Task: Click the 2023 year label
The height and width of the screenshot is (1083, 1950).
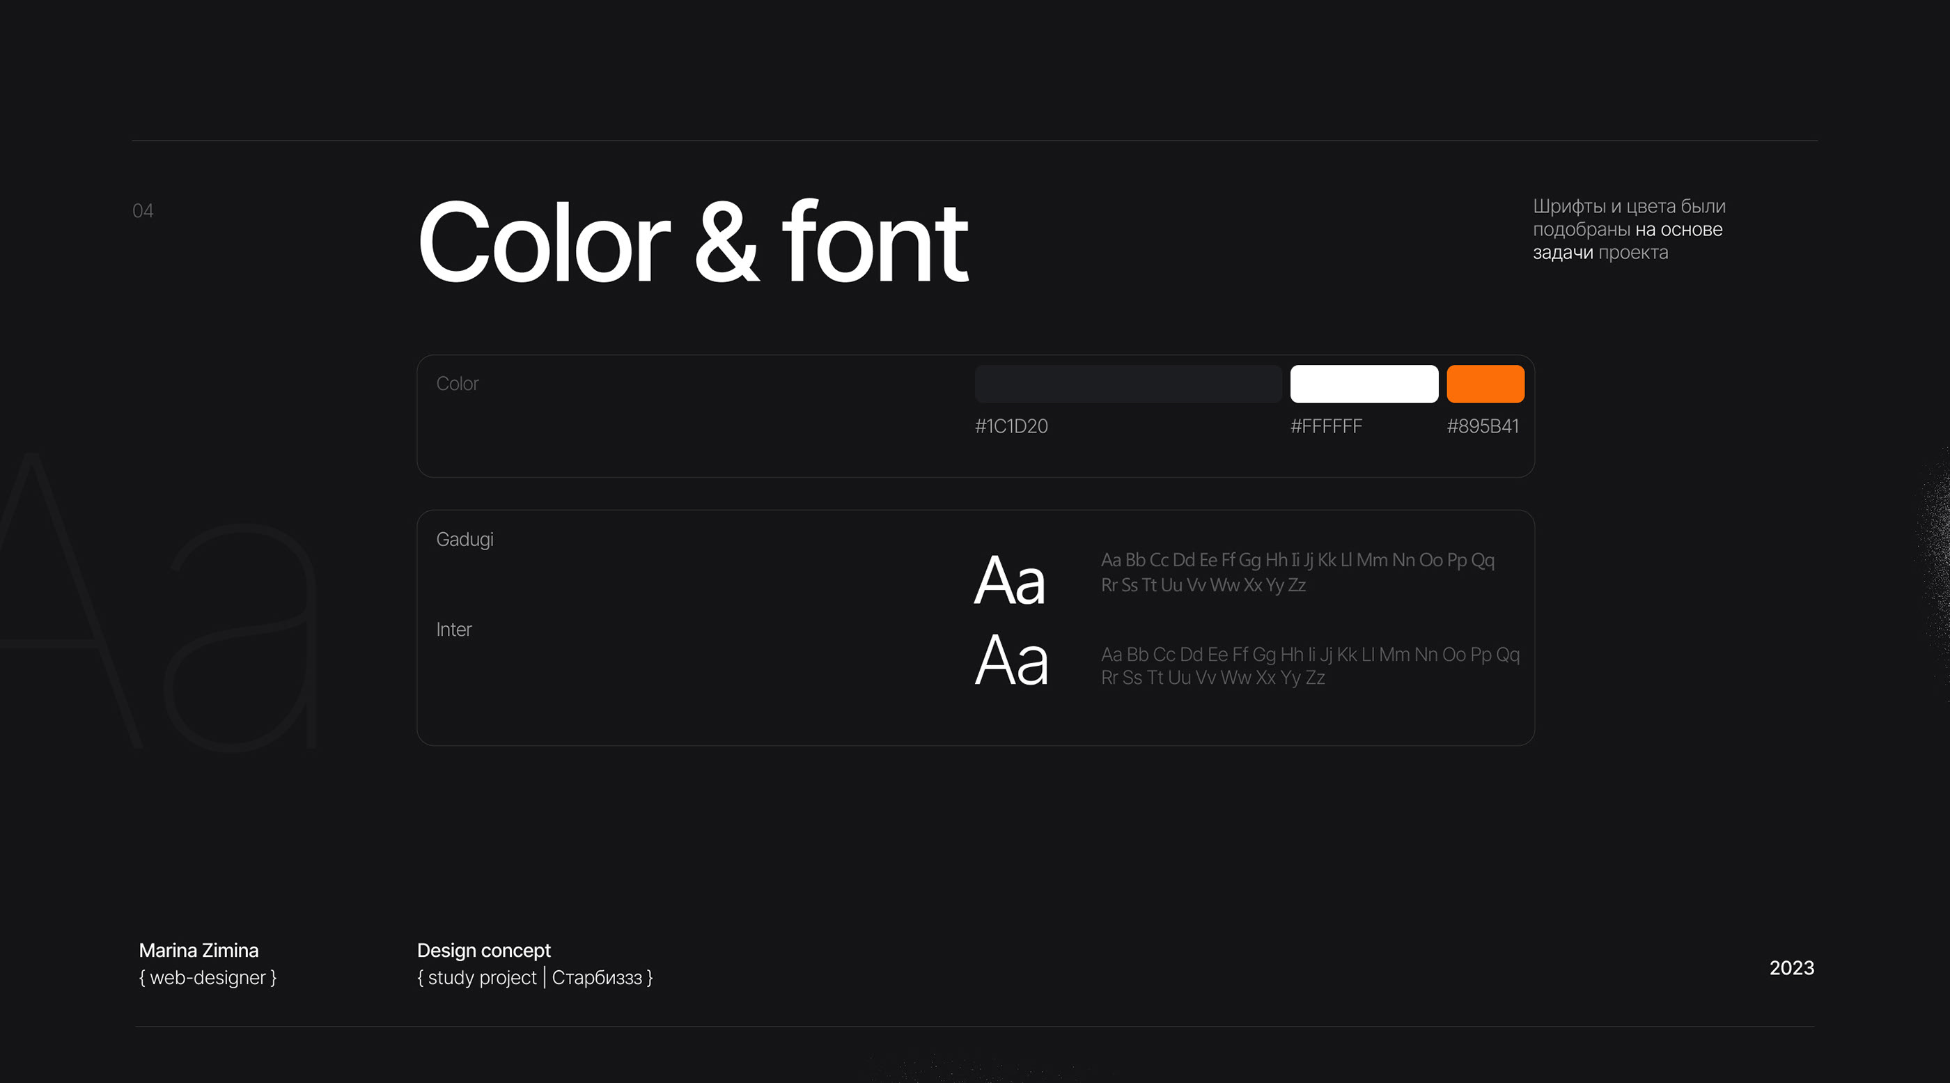Action: click(1791, 968)
